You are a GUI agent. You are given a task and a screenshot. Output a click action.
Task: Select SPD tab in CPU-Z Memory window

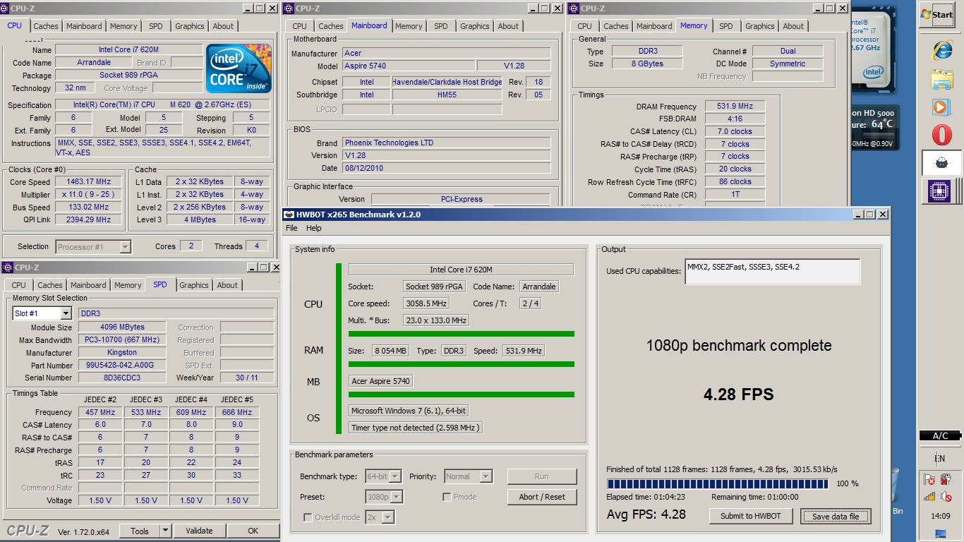(726, 26)
